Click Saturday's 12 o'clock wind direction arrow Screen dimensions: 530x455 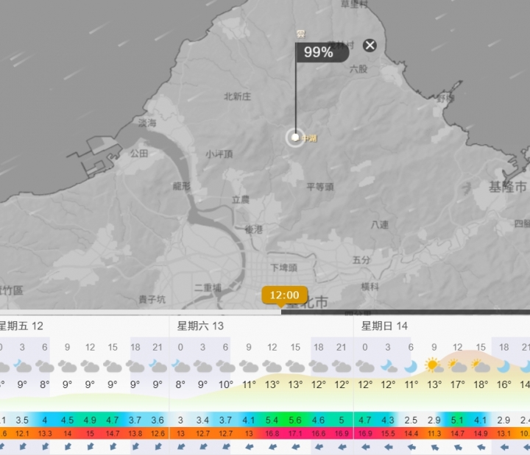(x=272, y=447)
